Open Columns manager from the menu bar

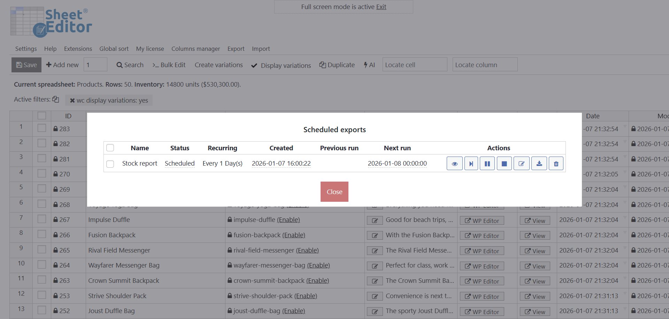tap(195, 49)
